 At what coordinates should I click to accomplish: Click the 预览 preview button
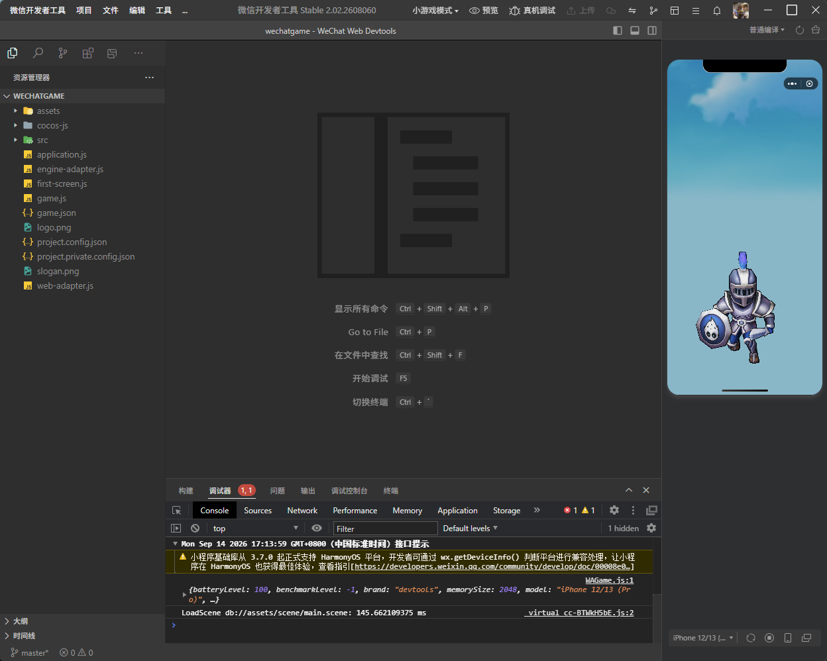[484, 11]
